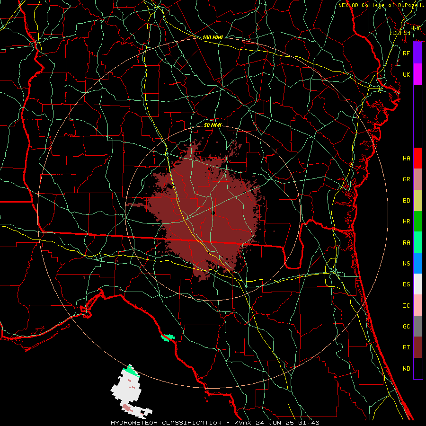426x426 pixels.
Task: Click the 'HHC' product label
Action: click(x=416, y=28)
